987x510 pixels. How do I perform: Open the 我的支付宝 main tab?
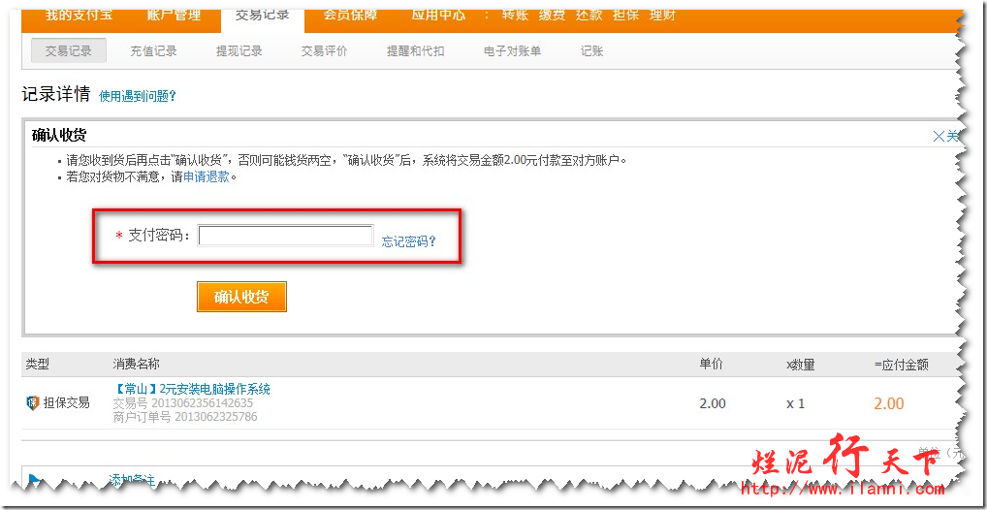click(79, 16)
